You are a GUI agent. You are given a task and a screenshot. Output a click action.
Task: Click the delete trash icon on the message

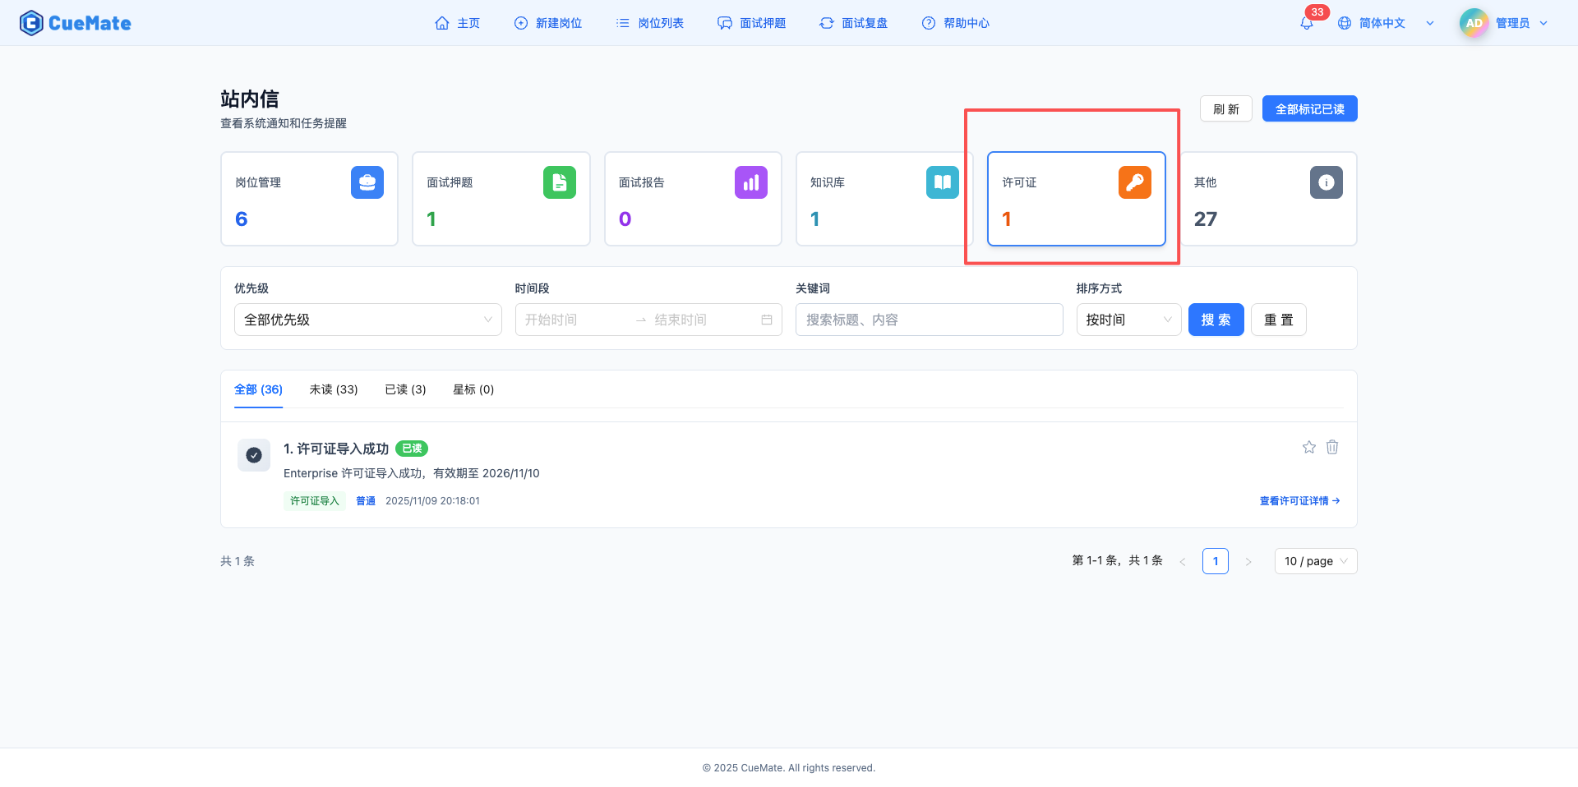point(1332,447)
